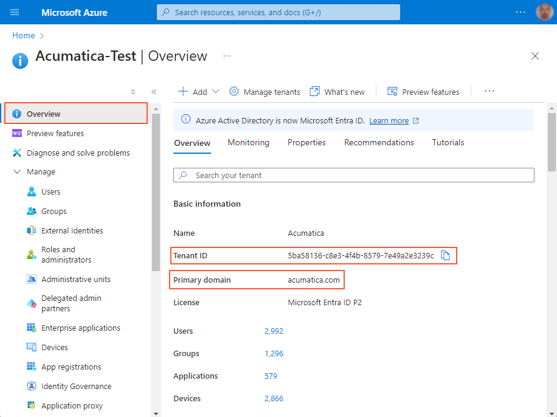
Task: Open Diagnose and solve problems
Action: tap(78, 153)
